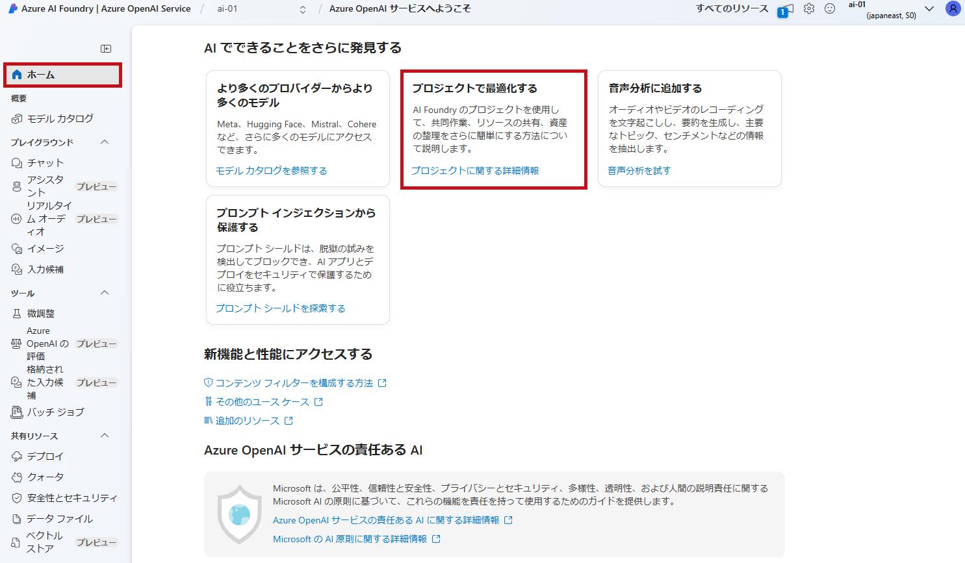Viewport: 965px width, 563px height.
Task: Collapse the left sidebar panel icon
Action: pyautogui.click(x=106, y=49)
